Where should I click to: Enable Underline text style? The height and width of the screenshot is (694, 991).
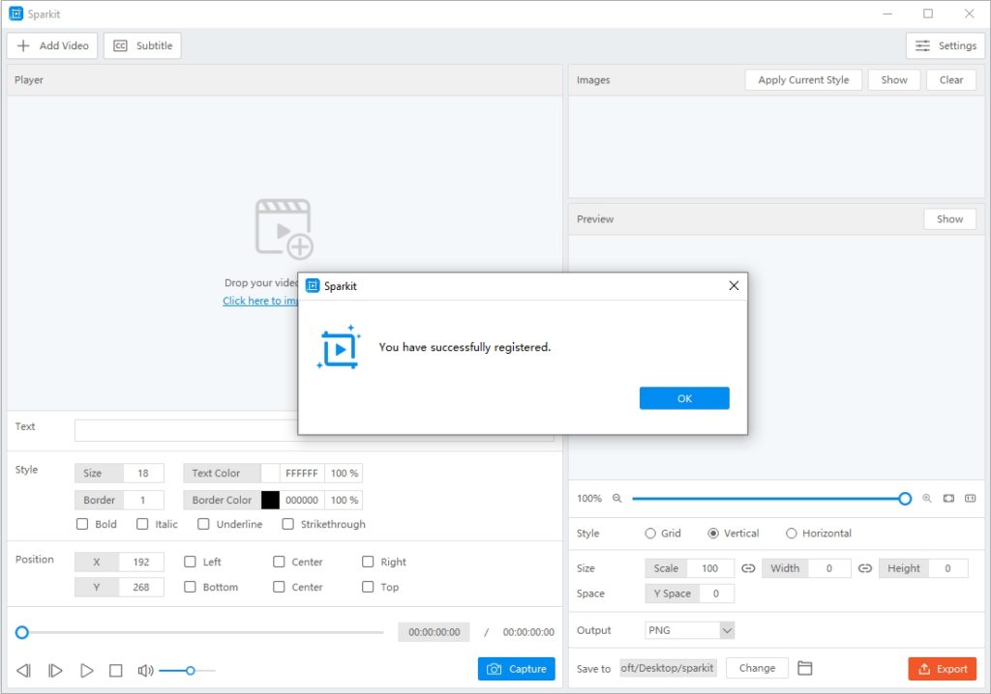(x=203, y=524)
